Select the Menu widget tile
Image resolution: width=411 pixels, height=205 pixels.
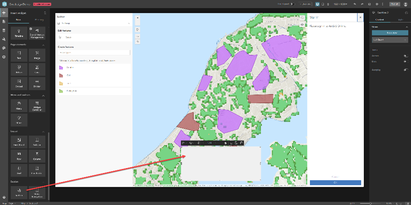coord(19,106)
